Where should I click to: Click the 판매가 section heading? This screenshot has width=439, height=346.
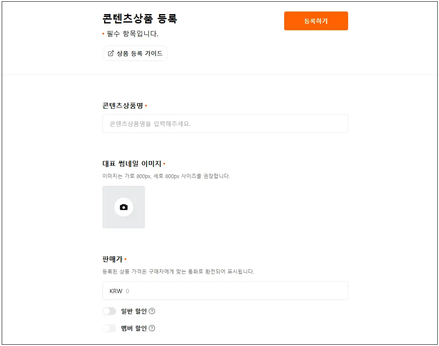[113, 259]
